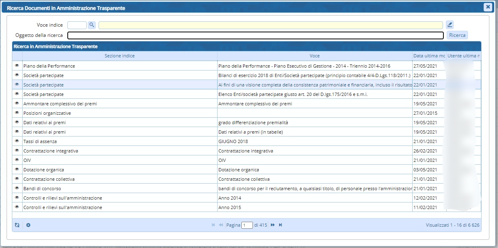The image size is (498, 248).
Task: Go to the first page arrow
Action: [213, 225]
